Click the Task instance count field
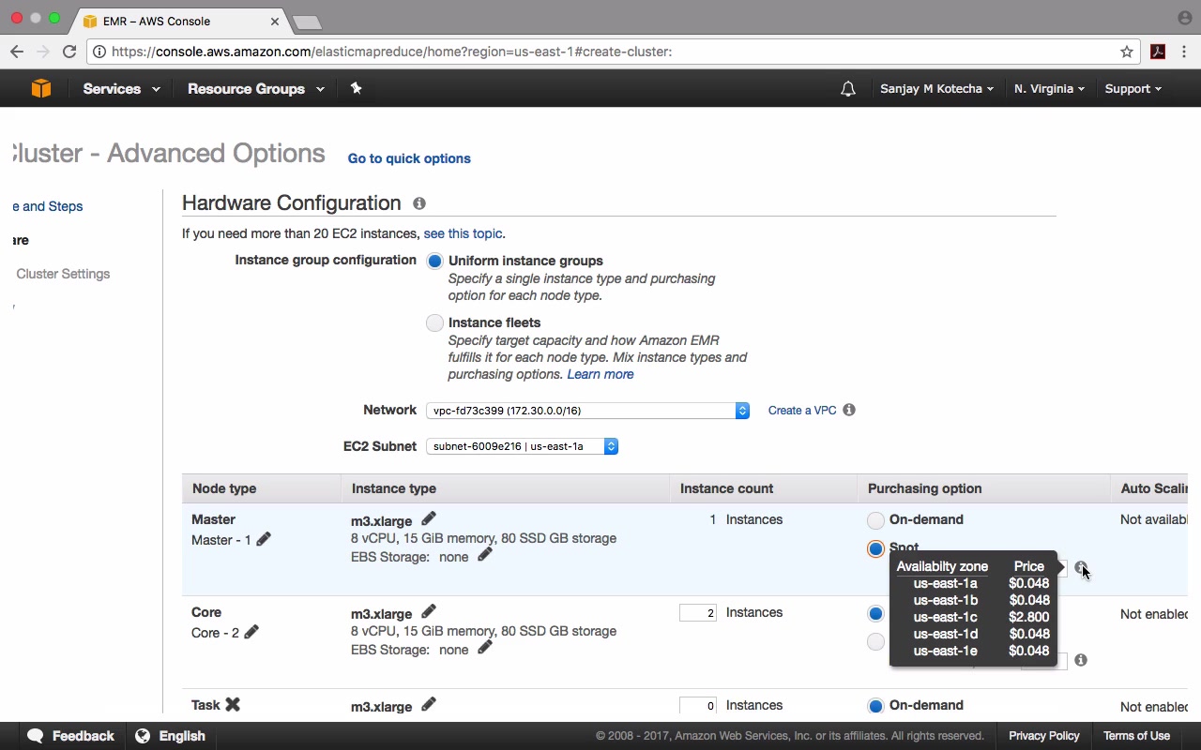 coord(698,706)
